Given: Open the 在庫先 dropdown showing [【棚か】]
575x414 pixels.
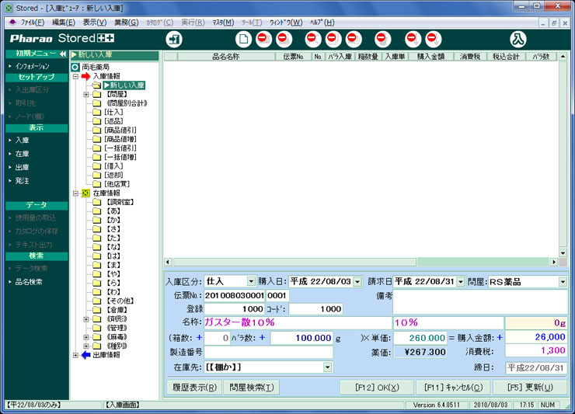Looking at the screenshot, I should pos(327,367).
